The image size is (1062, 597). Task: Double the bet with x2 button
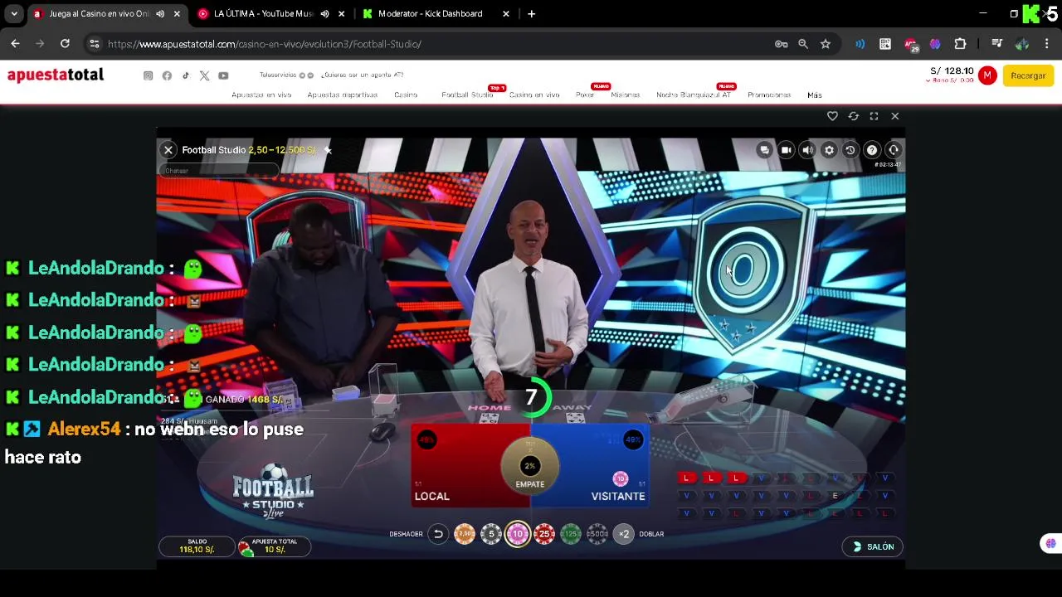coord(624,534)
